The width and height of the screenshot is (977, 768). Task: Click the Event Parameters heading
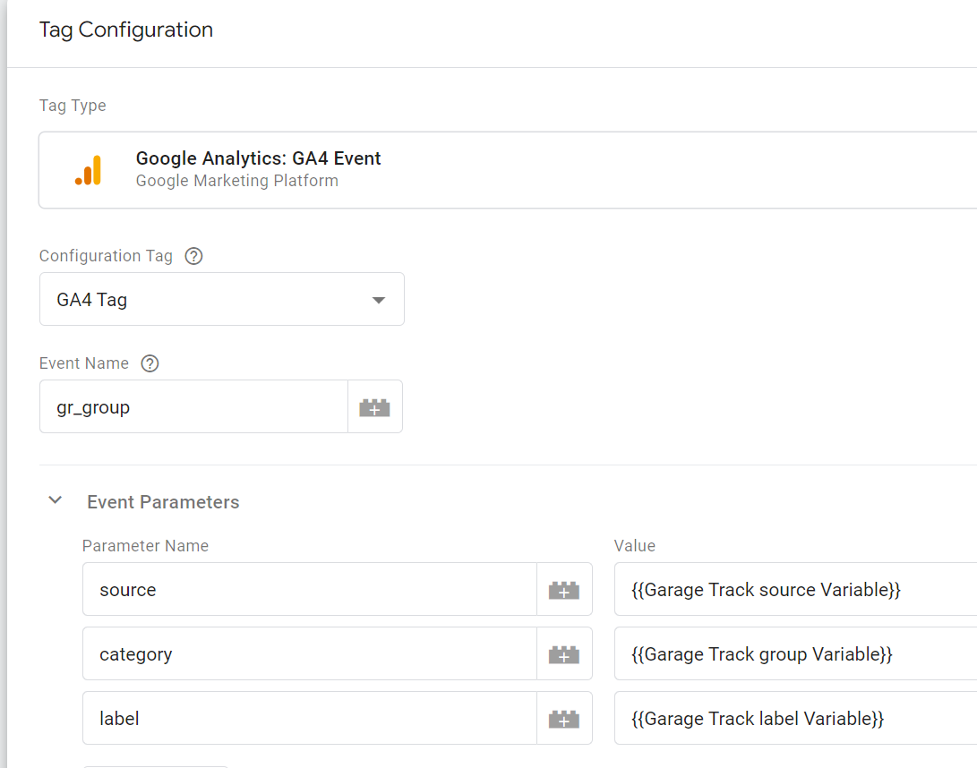[163, 502]
